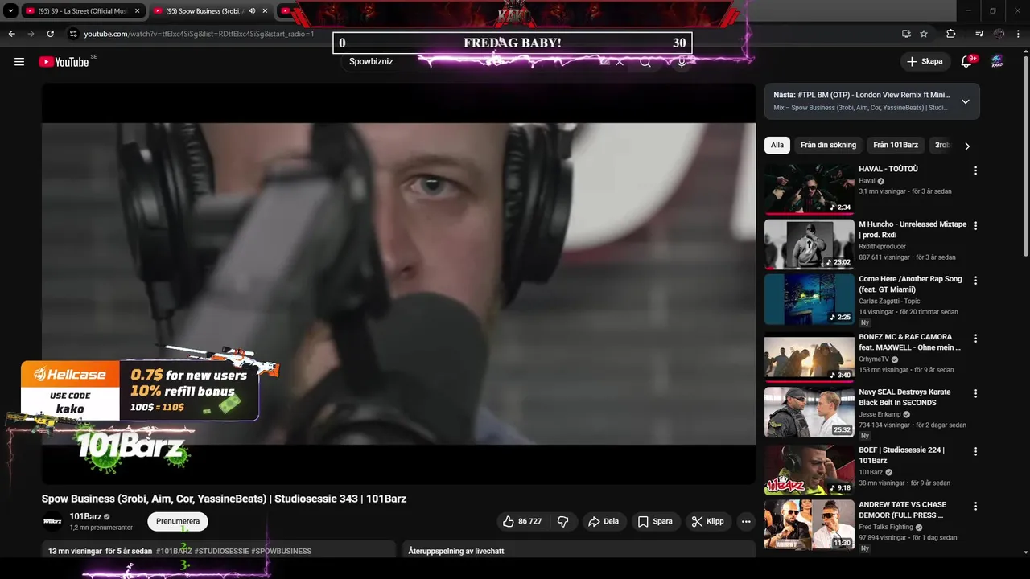
Task: Select Från din sökning chip
Action: tap(828, 146)
